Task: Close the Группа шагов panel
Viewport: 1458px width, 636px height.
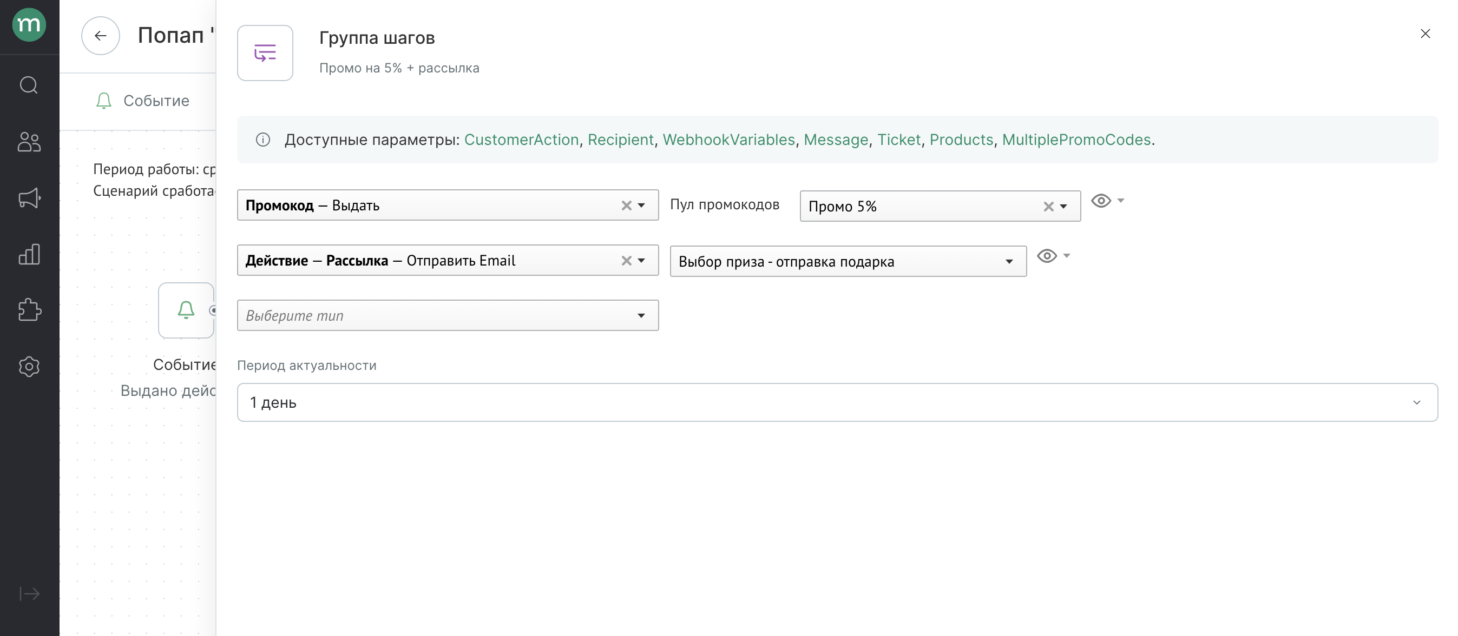Action: [1425, 34]
